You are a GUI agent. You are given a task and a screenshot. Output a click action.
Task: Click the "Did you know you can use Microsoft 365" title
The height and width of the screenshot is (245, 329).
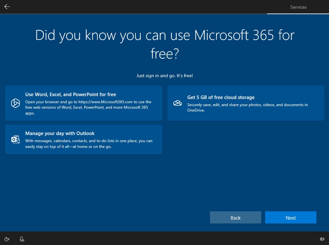click(165, 44)
